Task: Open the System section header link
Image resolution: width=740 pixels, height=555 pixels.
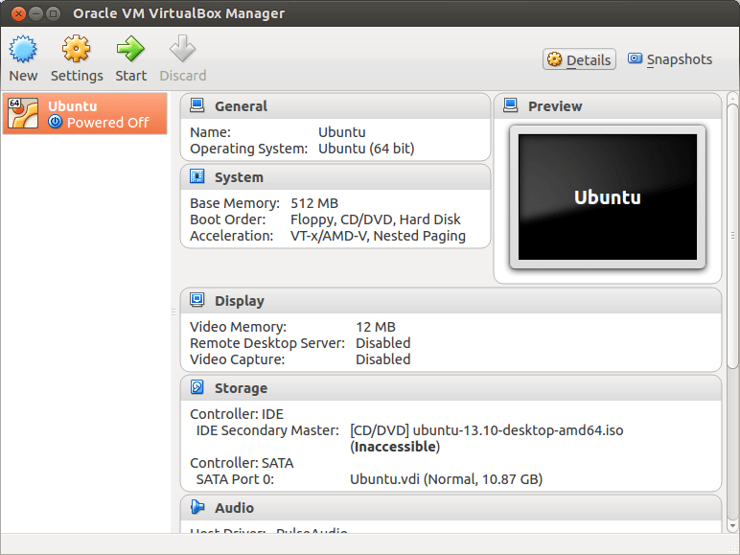Action: (x=239, y=177)
